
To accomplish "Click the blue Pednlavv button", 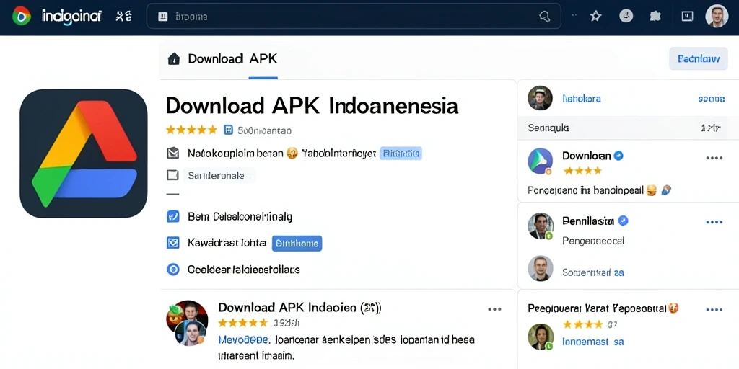I will pos(699,59).
